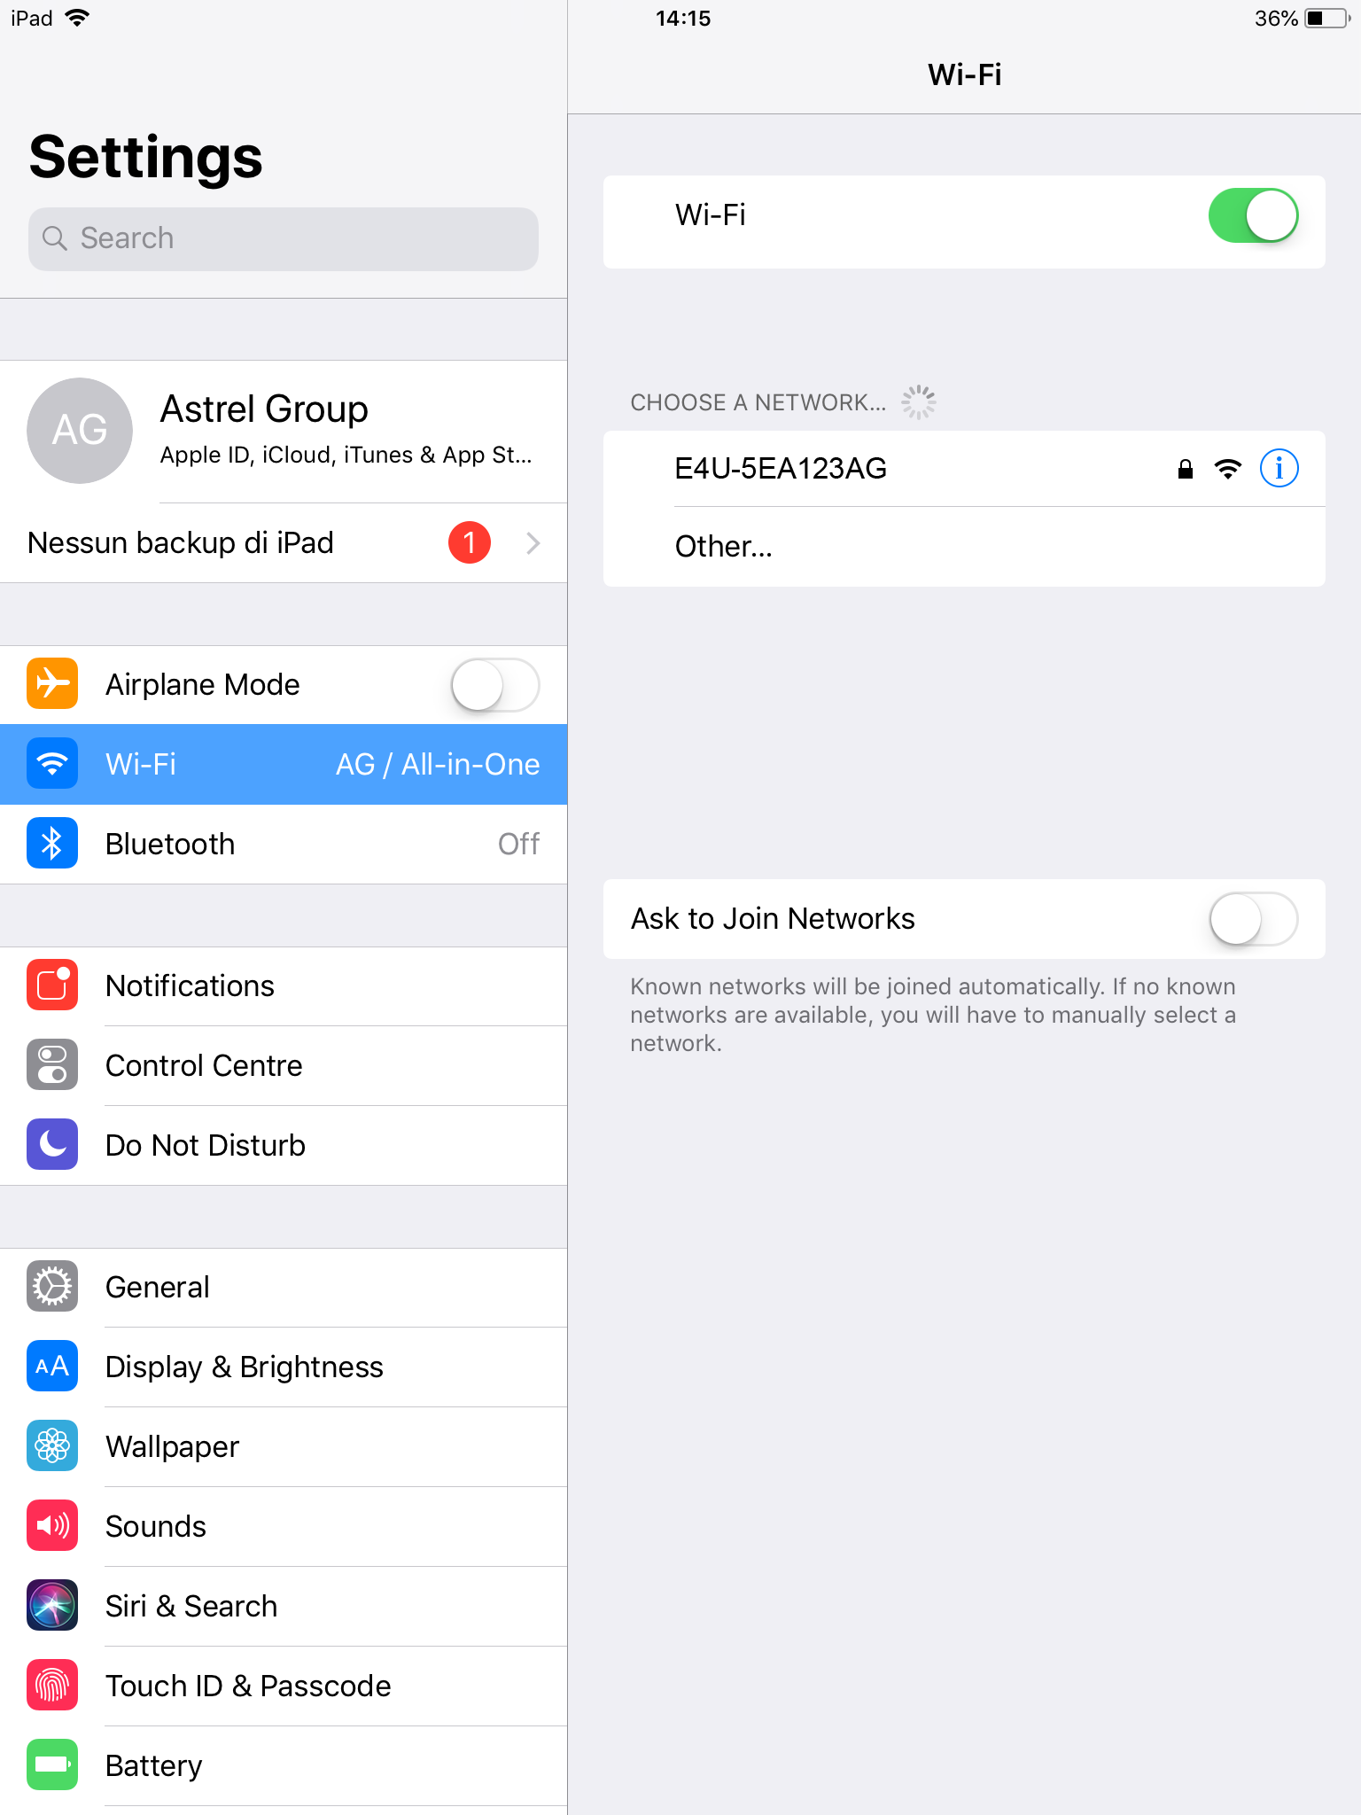Tap the Notifications red icon

[52, 985]
